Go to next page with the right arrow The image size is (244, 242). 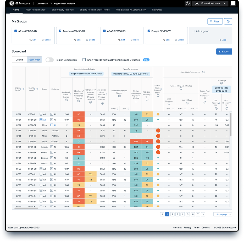pos(203,214)
